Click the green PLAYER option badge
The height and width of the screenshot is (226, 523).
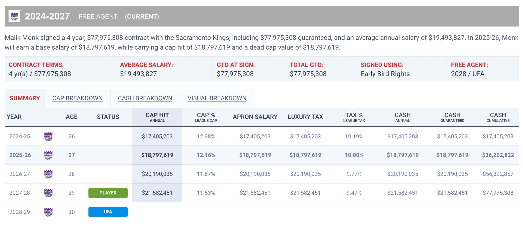point(108,193)
